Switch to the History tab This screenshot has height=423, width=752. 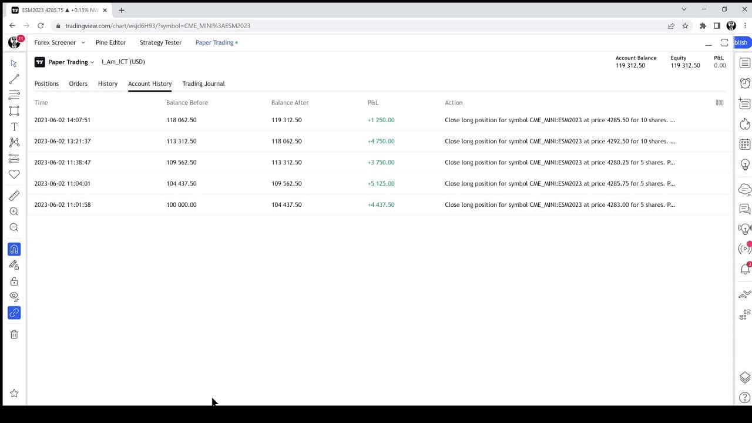point(108,83)
